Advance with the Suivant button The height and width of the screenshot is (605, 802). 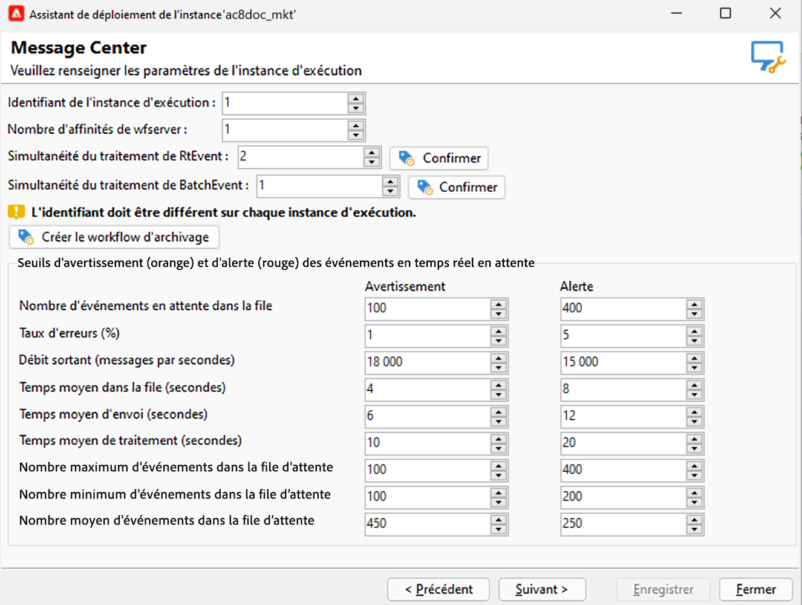(542, 589)
